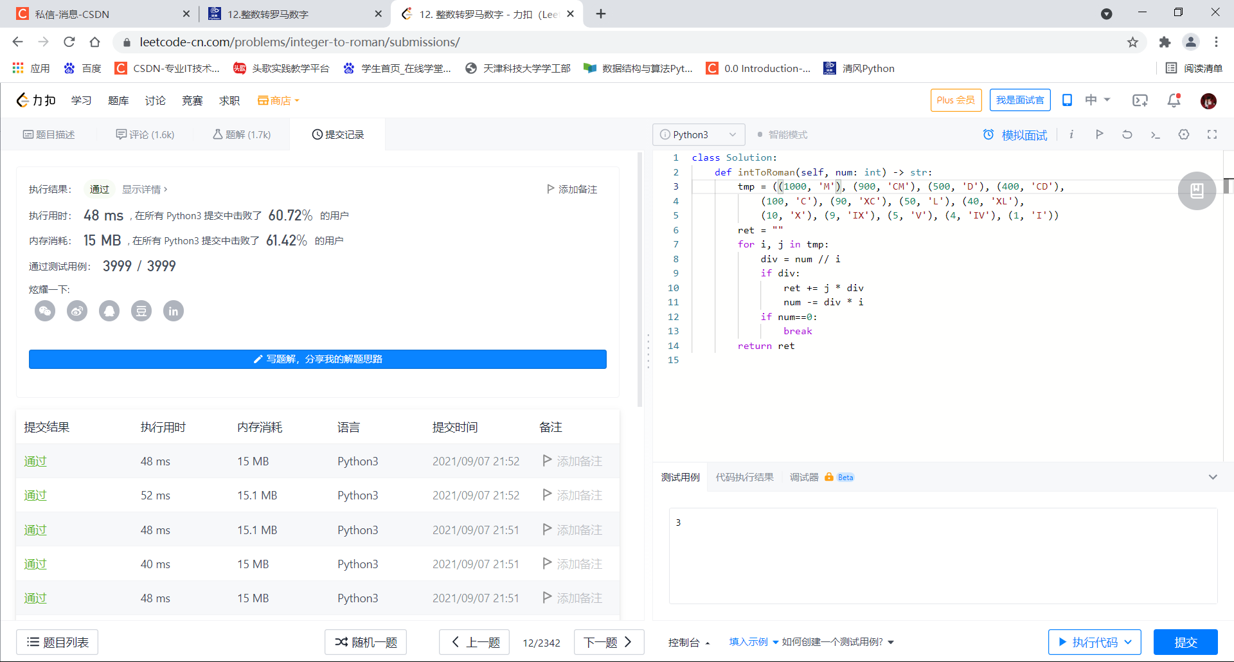Reset code to default with the undo icon
Viewport: 1234px width, 662px height.
pyautogui.click(x=1127, y=134)
